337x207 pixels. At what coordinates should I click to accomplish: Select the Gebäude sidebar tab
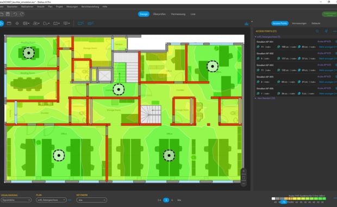coord(316,23)
